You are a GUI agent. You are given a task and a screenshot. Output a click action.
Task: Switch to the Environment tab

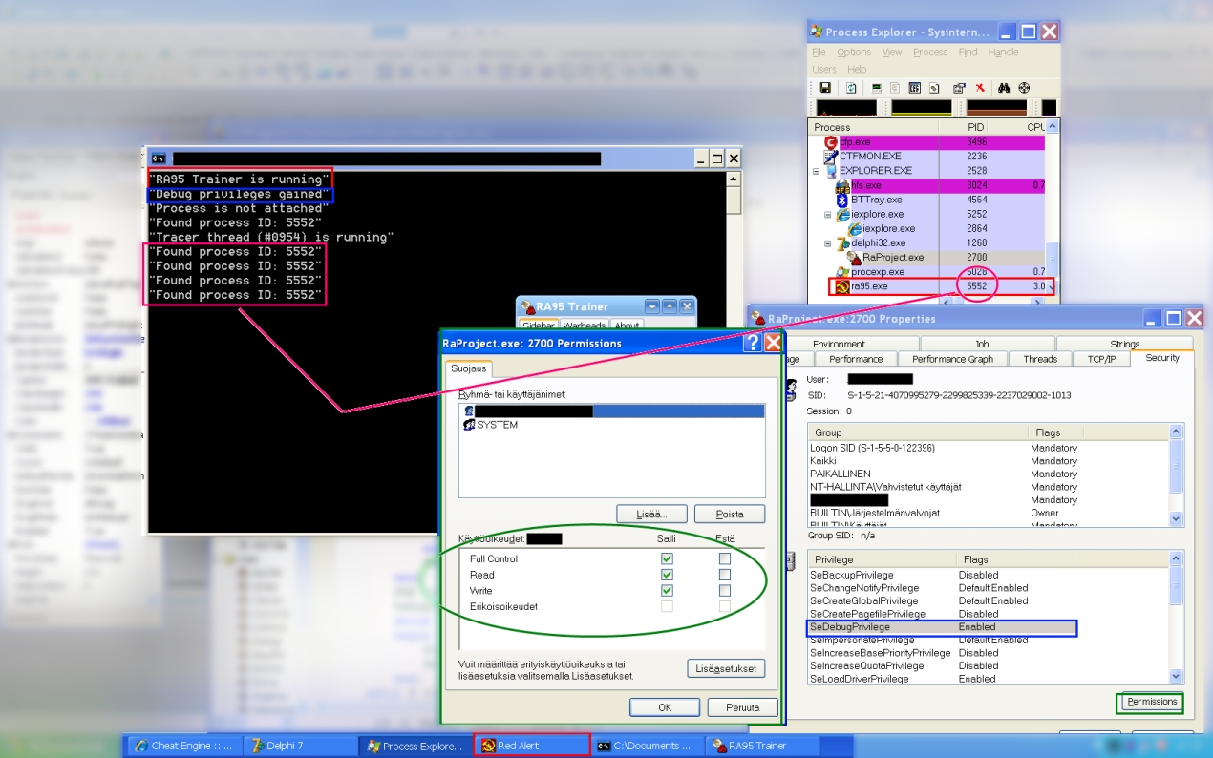click(839, 344)
